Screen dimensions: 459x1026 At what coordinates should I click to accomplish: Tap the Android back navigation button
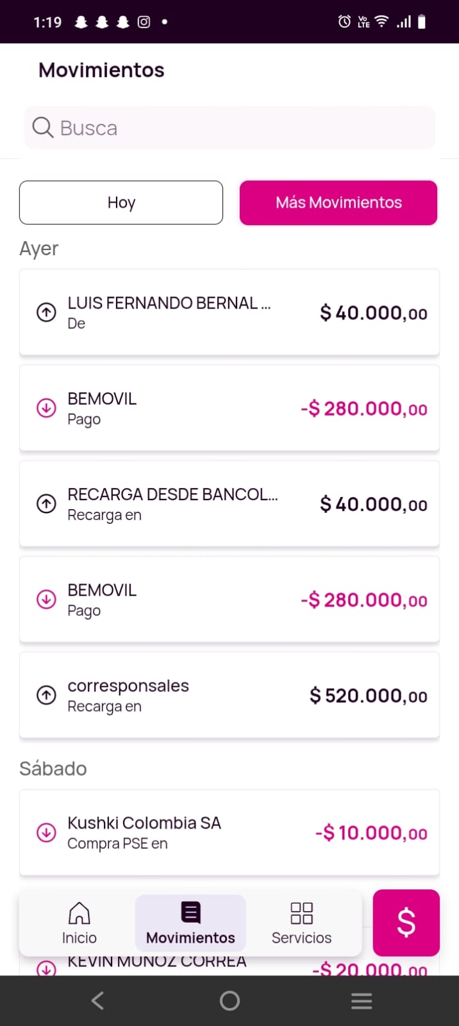click(97, 1000)
